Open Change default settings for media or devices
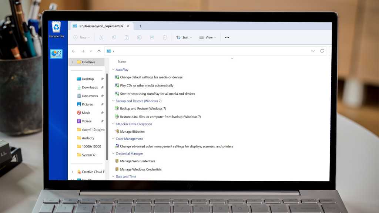This screenshot has width=379, height=213. pos(151,77)
